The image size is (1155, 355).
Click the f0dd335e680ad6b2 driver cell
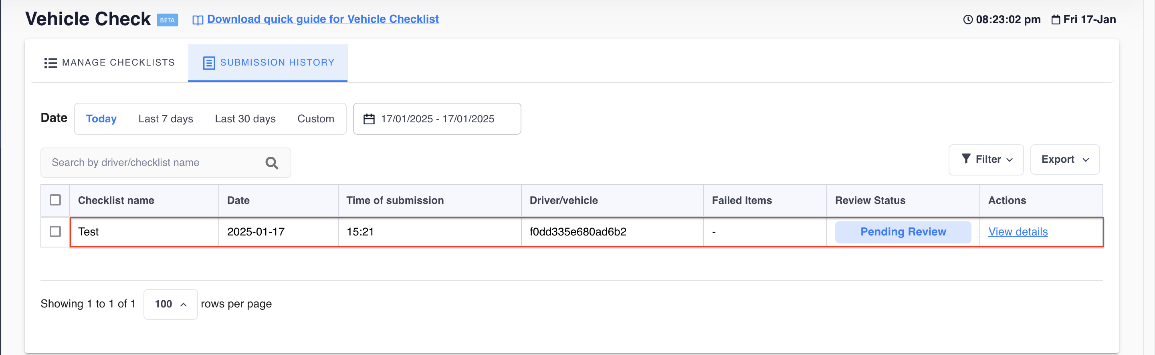pos(612,231)
